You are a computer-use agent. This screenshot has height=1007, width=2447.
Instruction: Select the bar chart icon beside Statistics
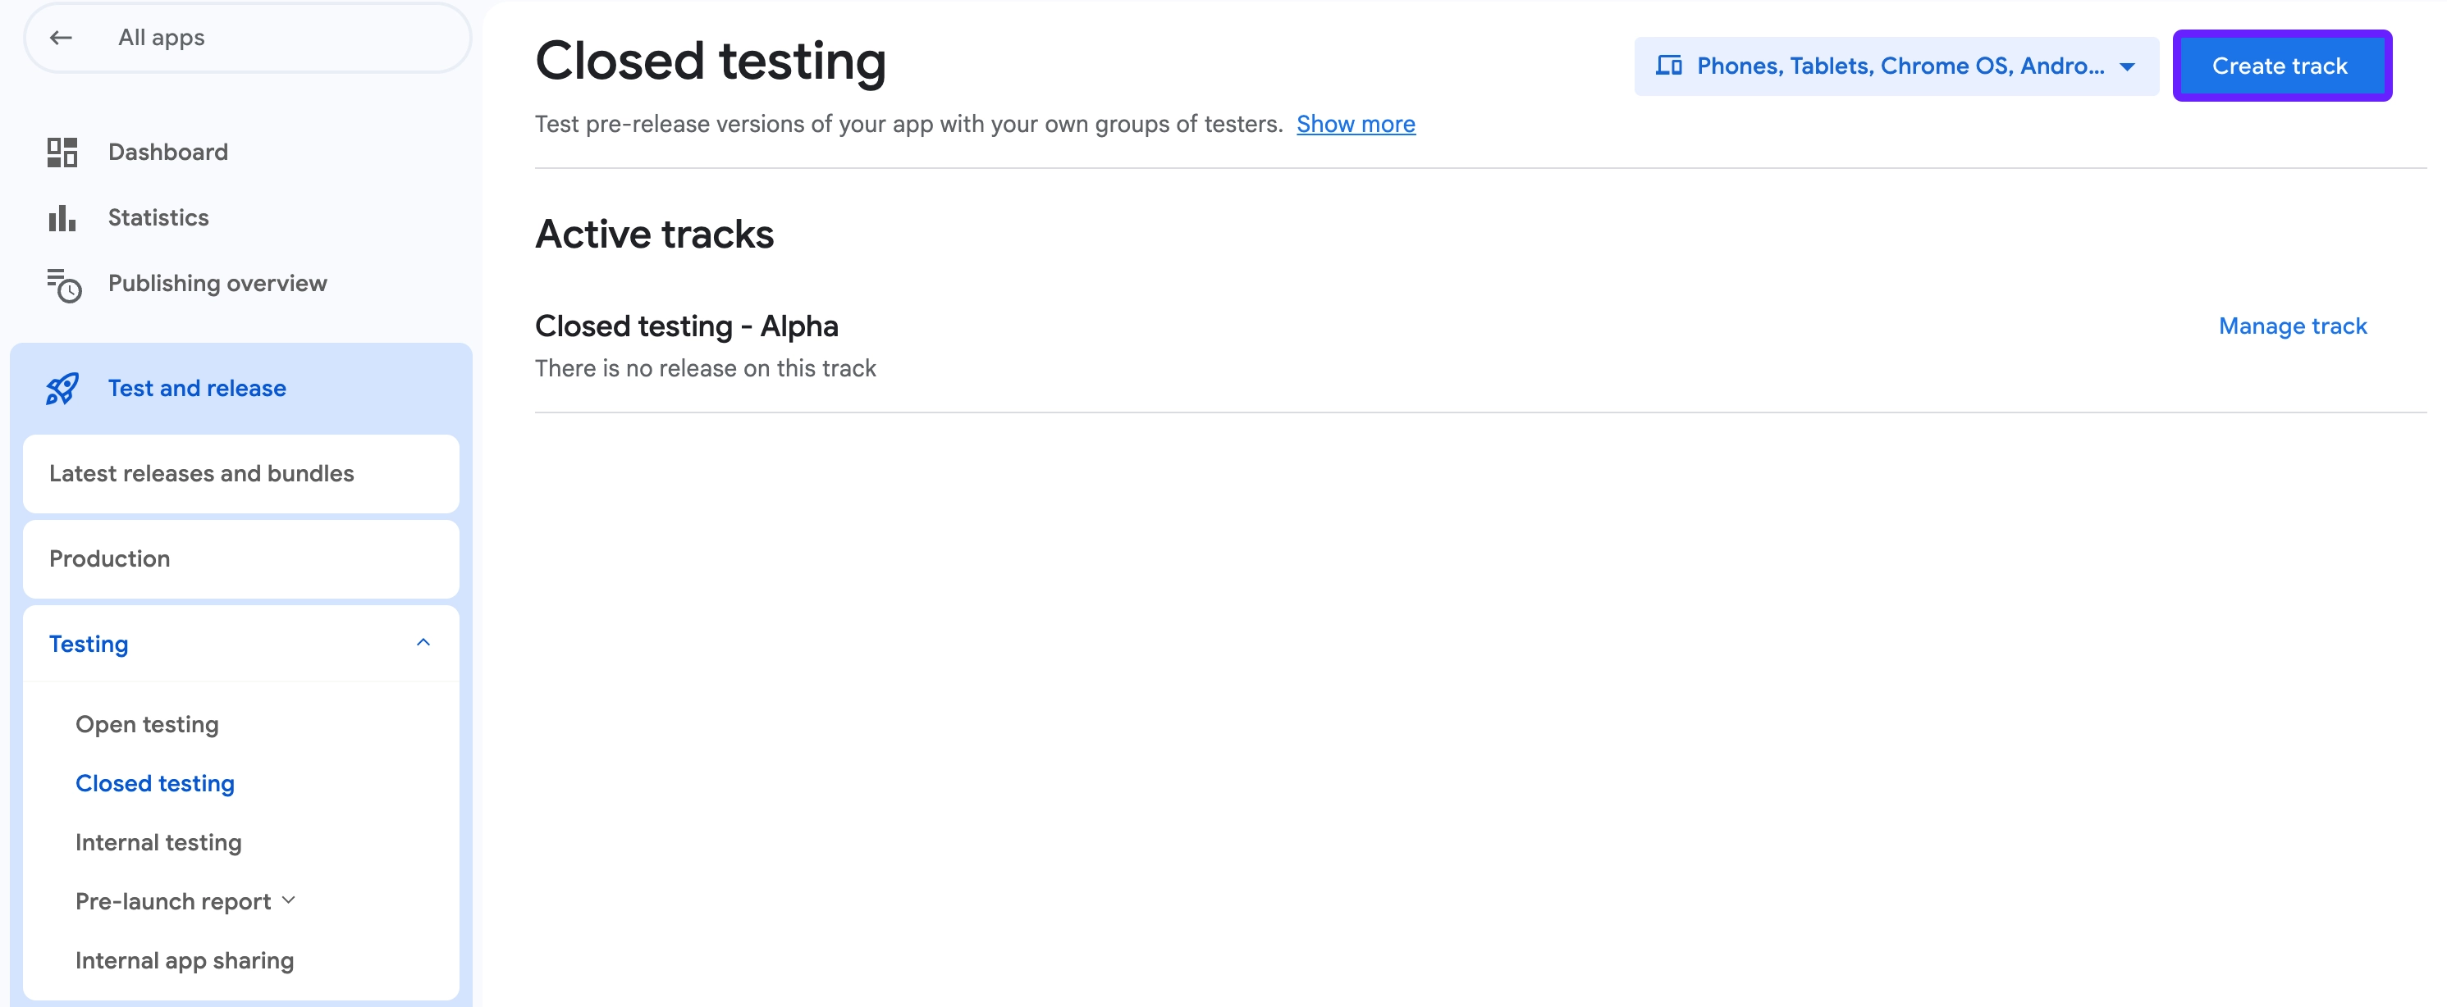(61, 217)
